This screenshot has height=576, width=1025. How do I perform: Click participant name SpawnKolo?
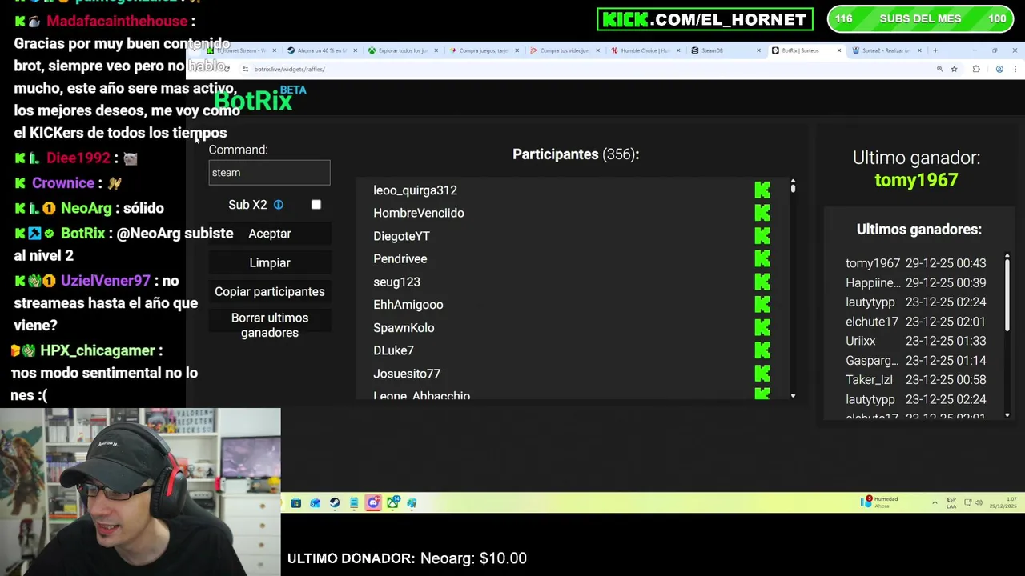(404, 328)
